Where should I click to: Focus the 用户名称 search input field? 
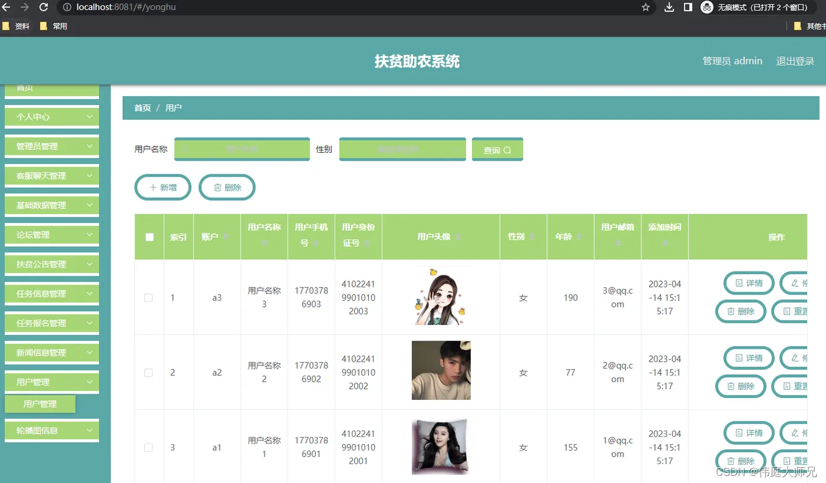tap(242, 149)
